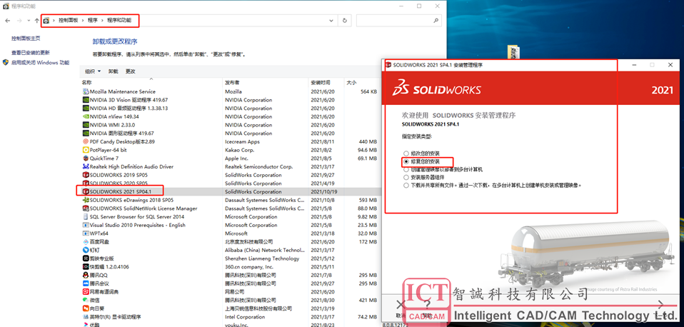Click the installer's next arrow
The width and height of the screenshot is (684, 327).
[660, 304]
